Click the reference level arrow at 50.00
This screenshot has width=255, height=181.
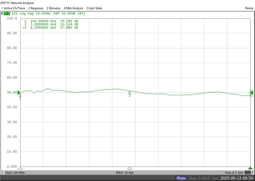(19, 93)
